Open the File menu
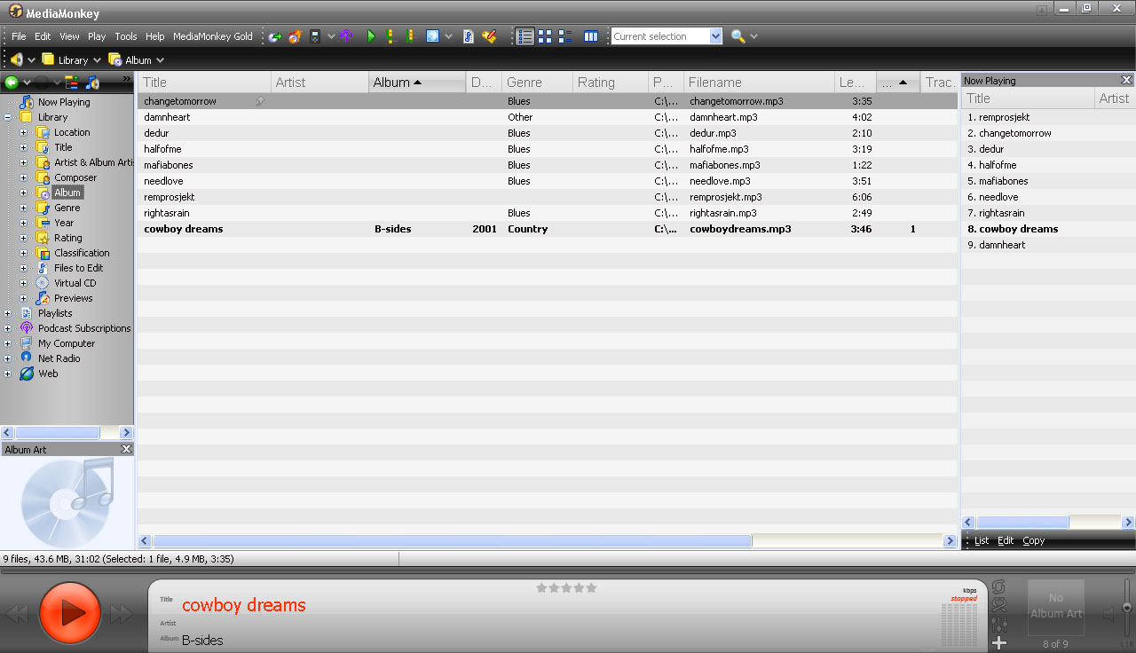Viewport: 1136px width, 653px height. coord(19,36)
